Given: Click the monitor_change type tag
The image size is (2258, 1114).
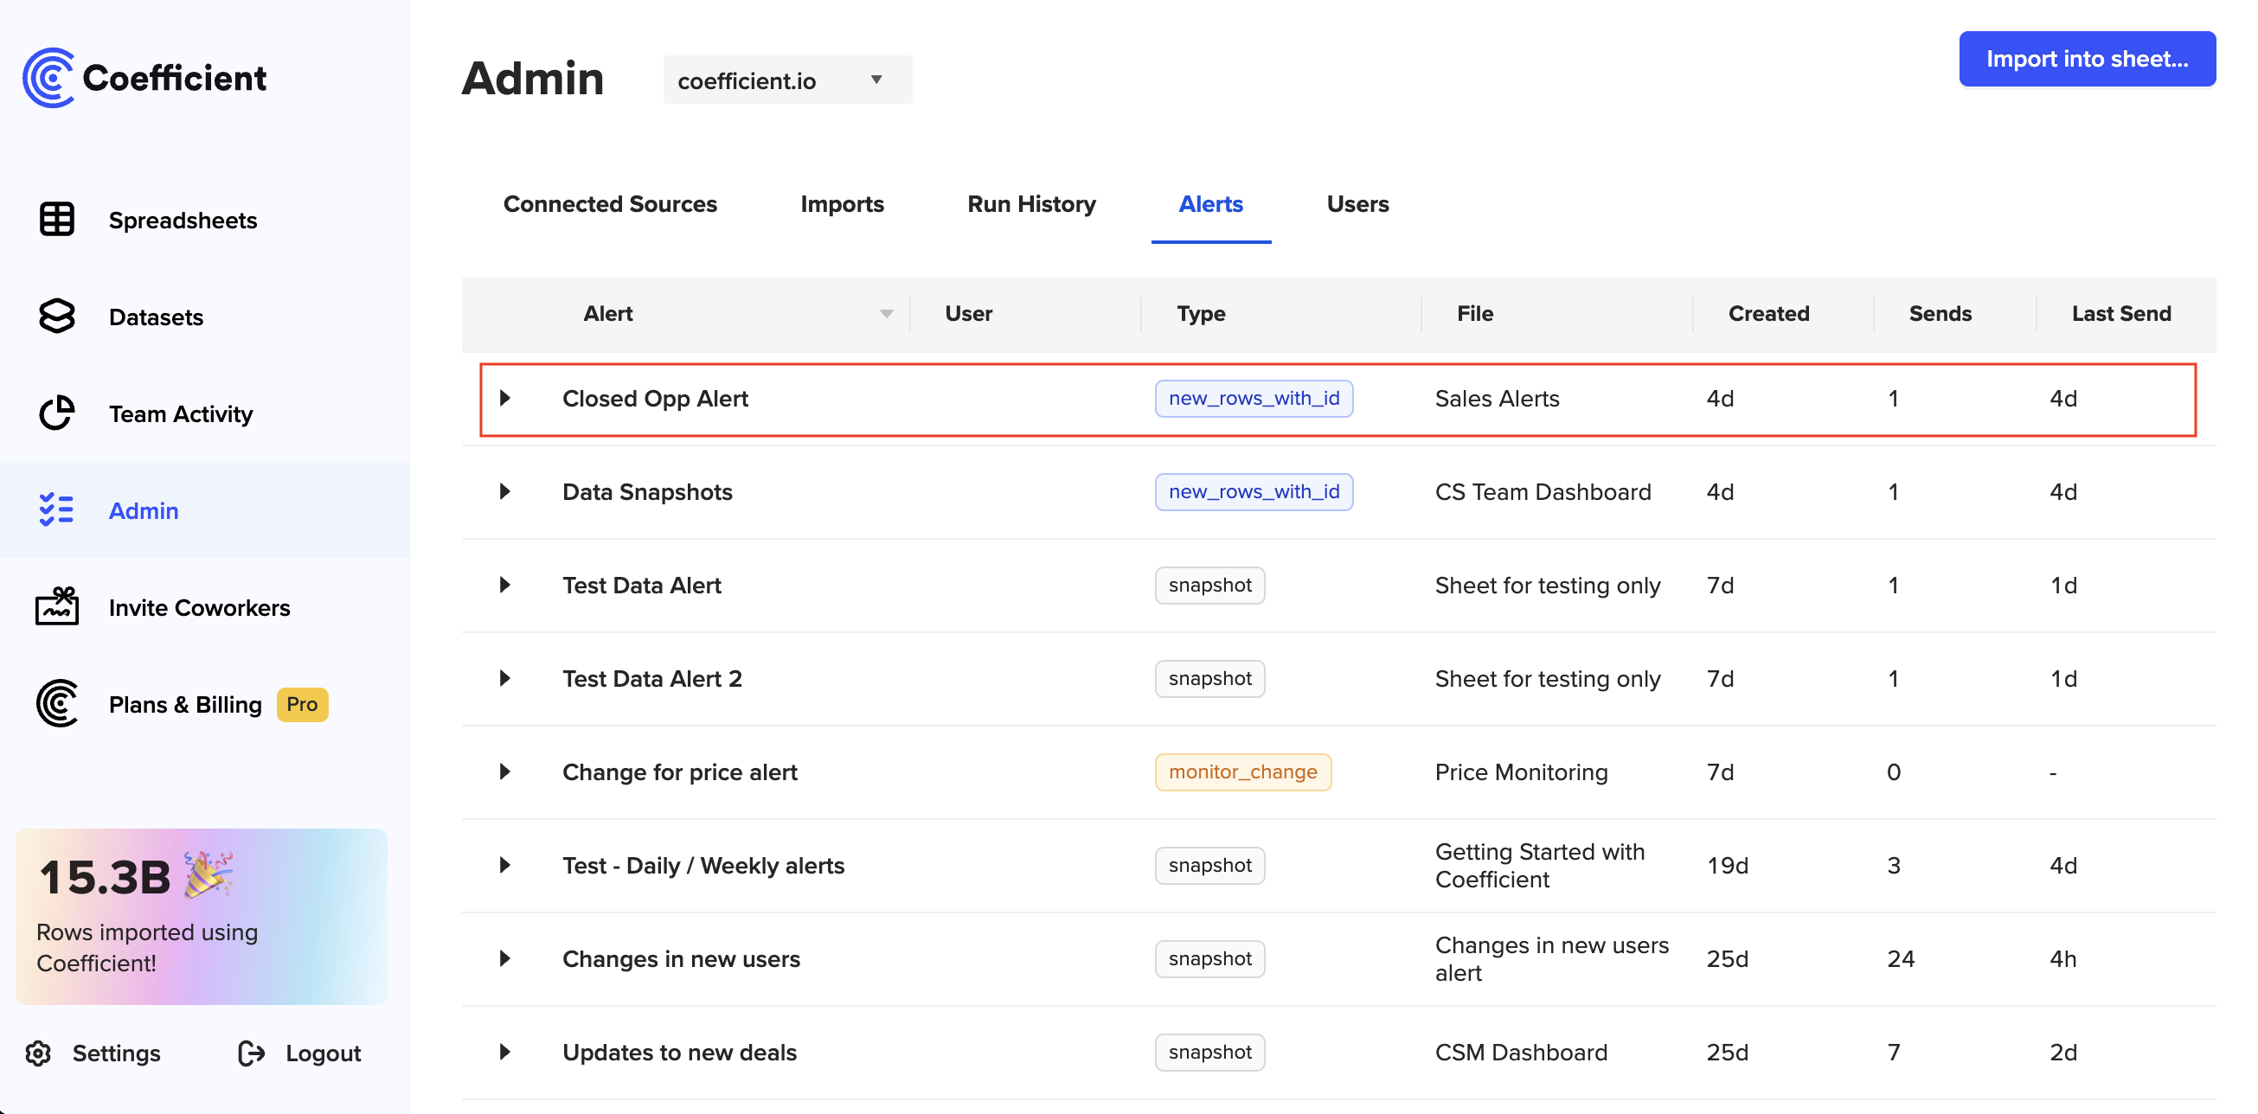Looking at the screenshot, I should click(x=1242, y=771).
